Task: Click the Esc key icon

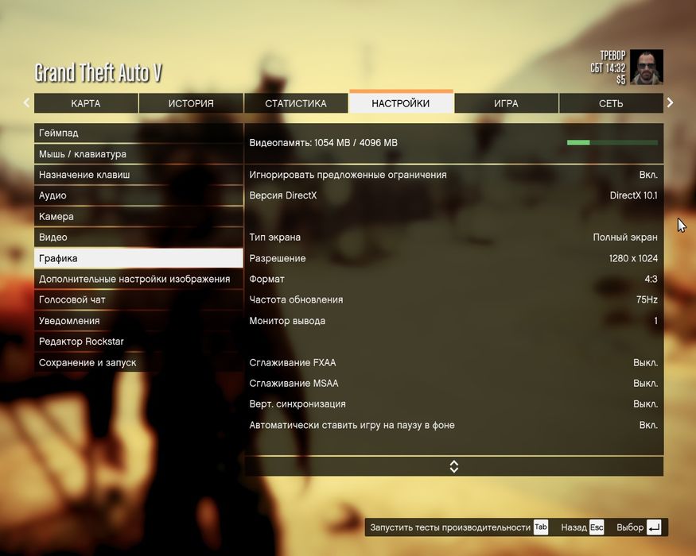Action: tap(597, 527)
